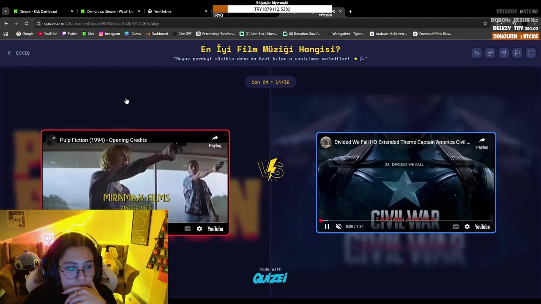Open the YouTube logo link on the Civil War player

pyautogui.click(x=482, y=227)
